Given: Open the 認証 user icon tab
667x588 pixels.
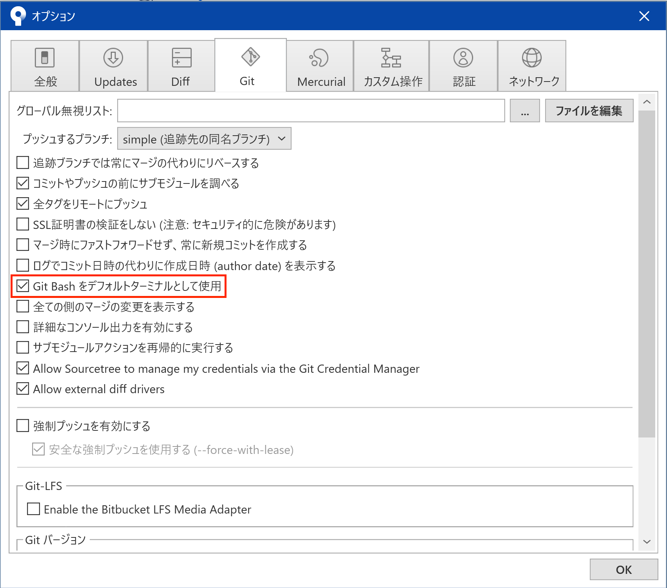Looking at the screenshot, I should click(463, 58).
